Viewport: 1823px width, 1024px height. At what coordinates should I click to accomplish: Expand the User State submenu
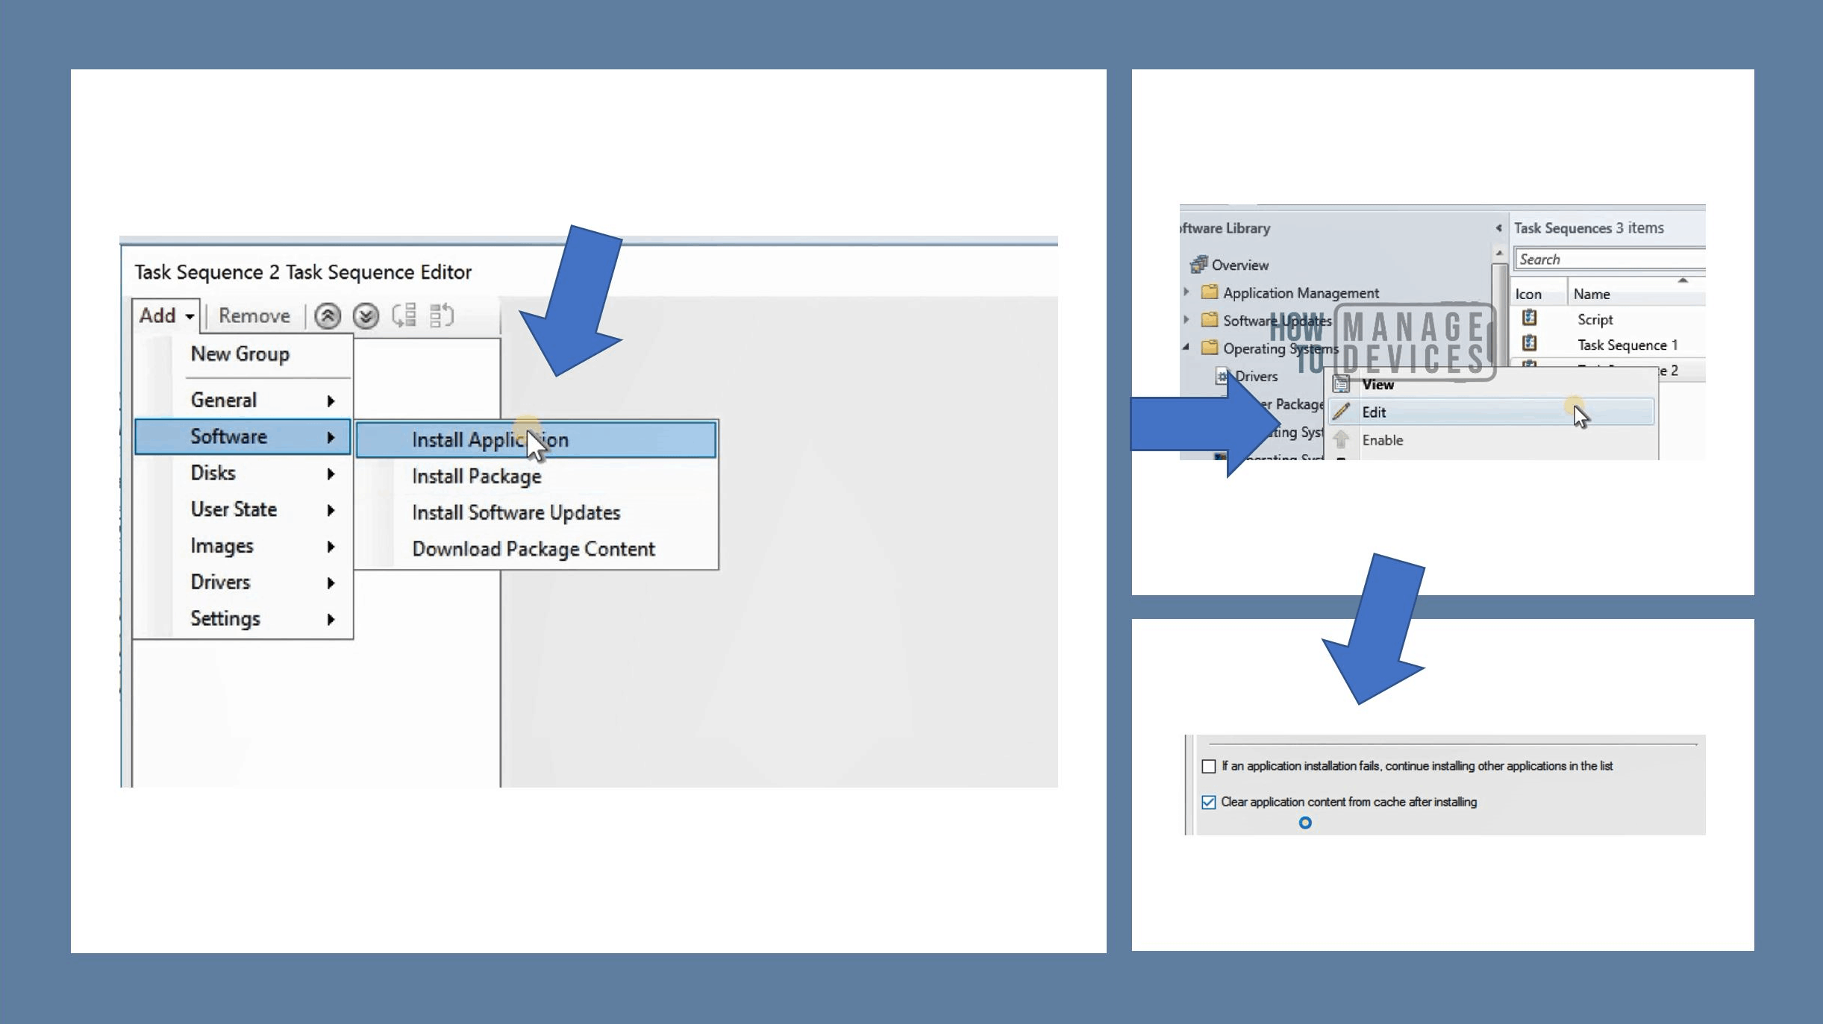243,509
